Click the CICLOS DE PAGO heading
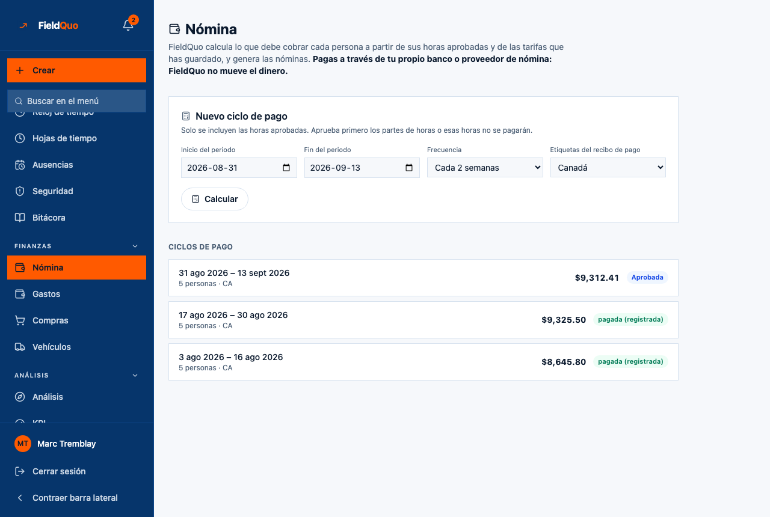 click(200, 247)
